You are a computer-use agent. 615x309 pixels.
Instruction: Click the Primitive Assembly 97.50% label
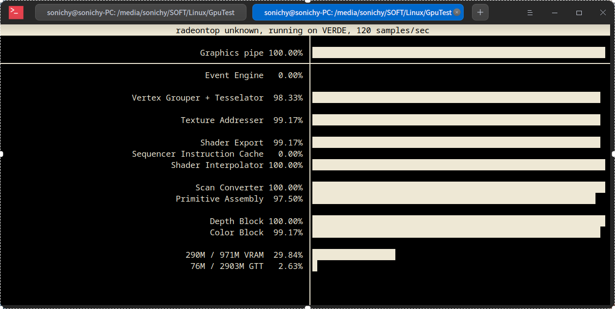[239, 199]
